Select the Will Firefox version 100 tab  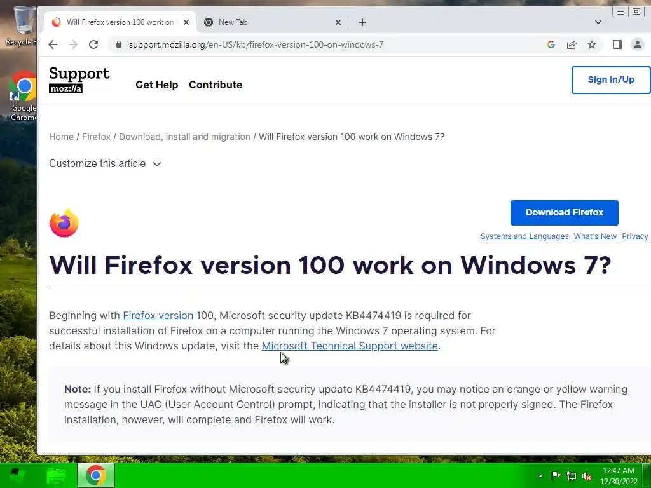tap(120, 22)
